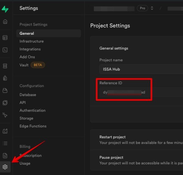Expand the organization switcher chevrons
Screen dimensions: 183x175
click(x=152, y=8)
